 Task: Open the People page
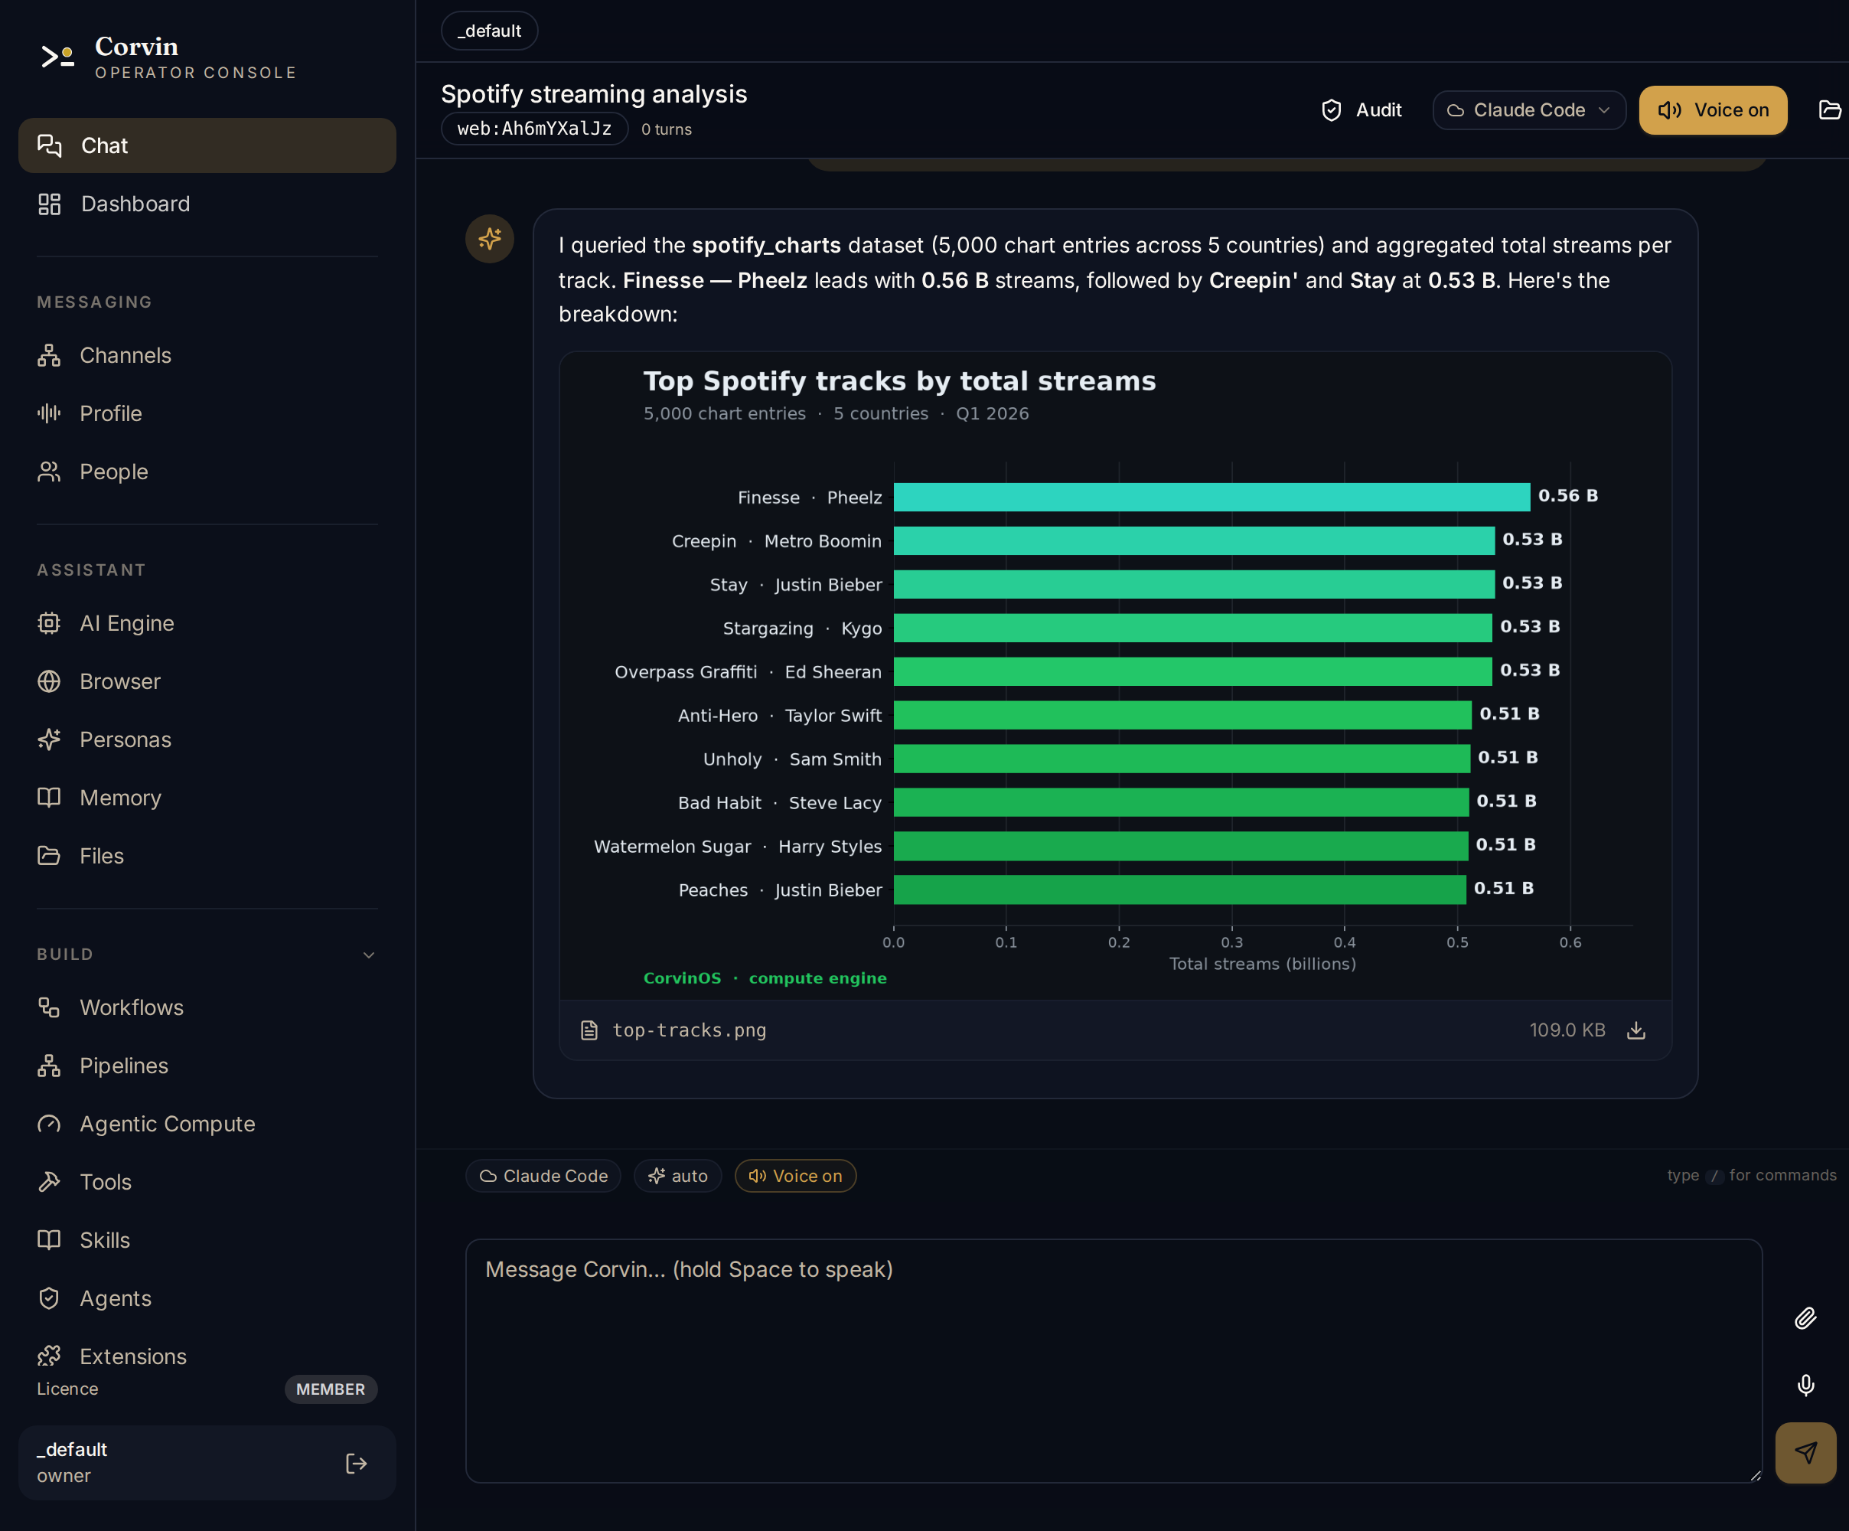[207, 472]
